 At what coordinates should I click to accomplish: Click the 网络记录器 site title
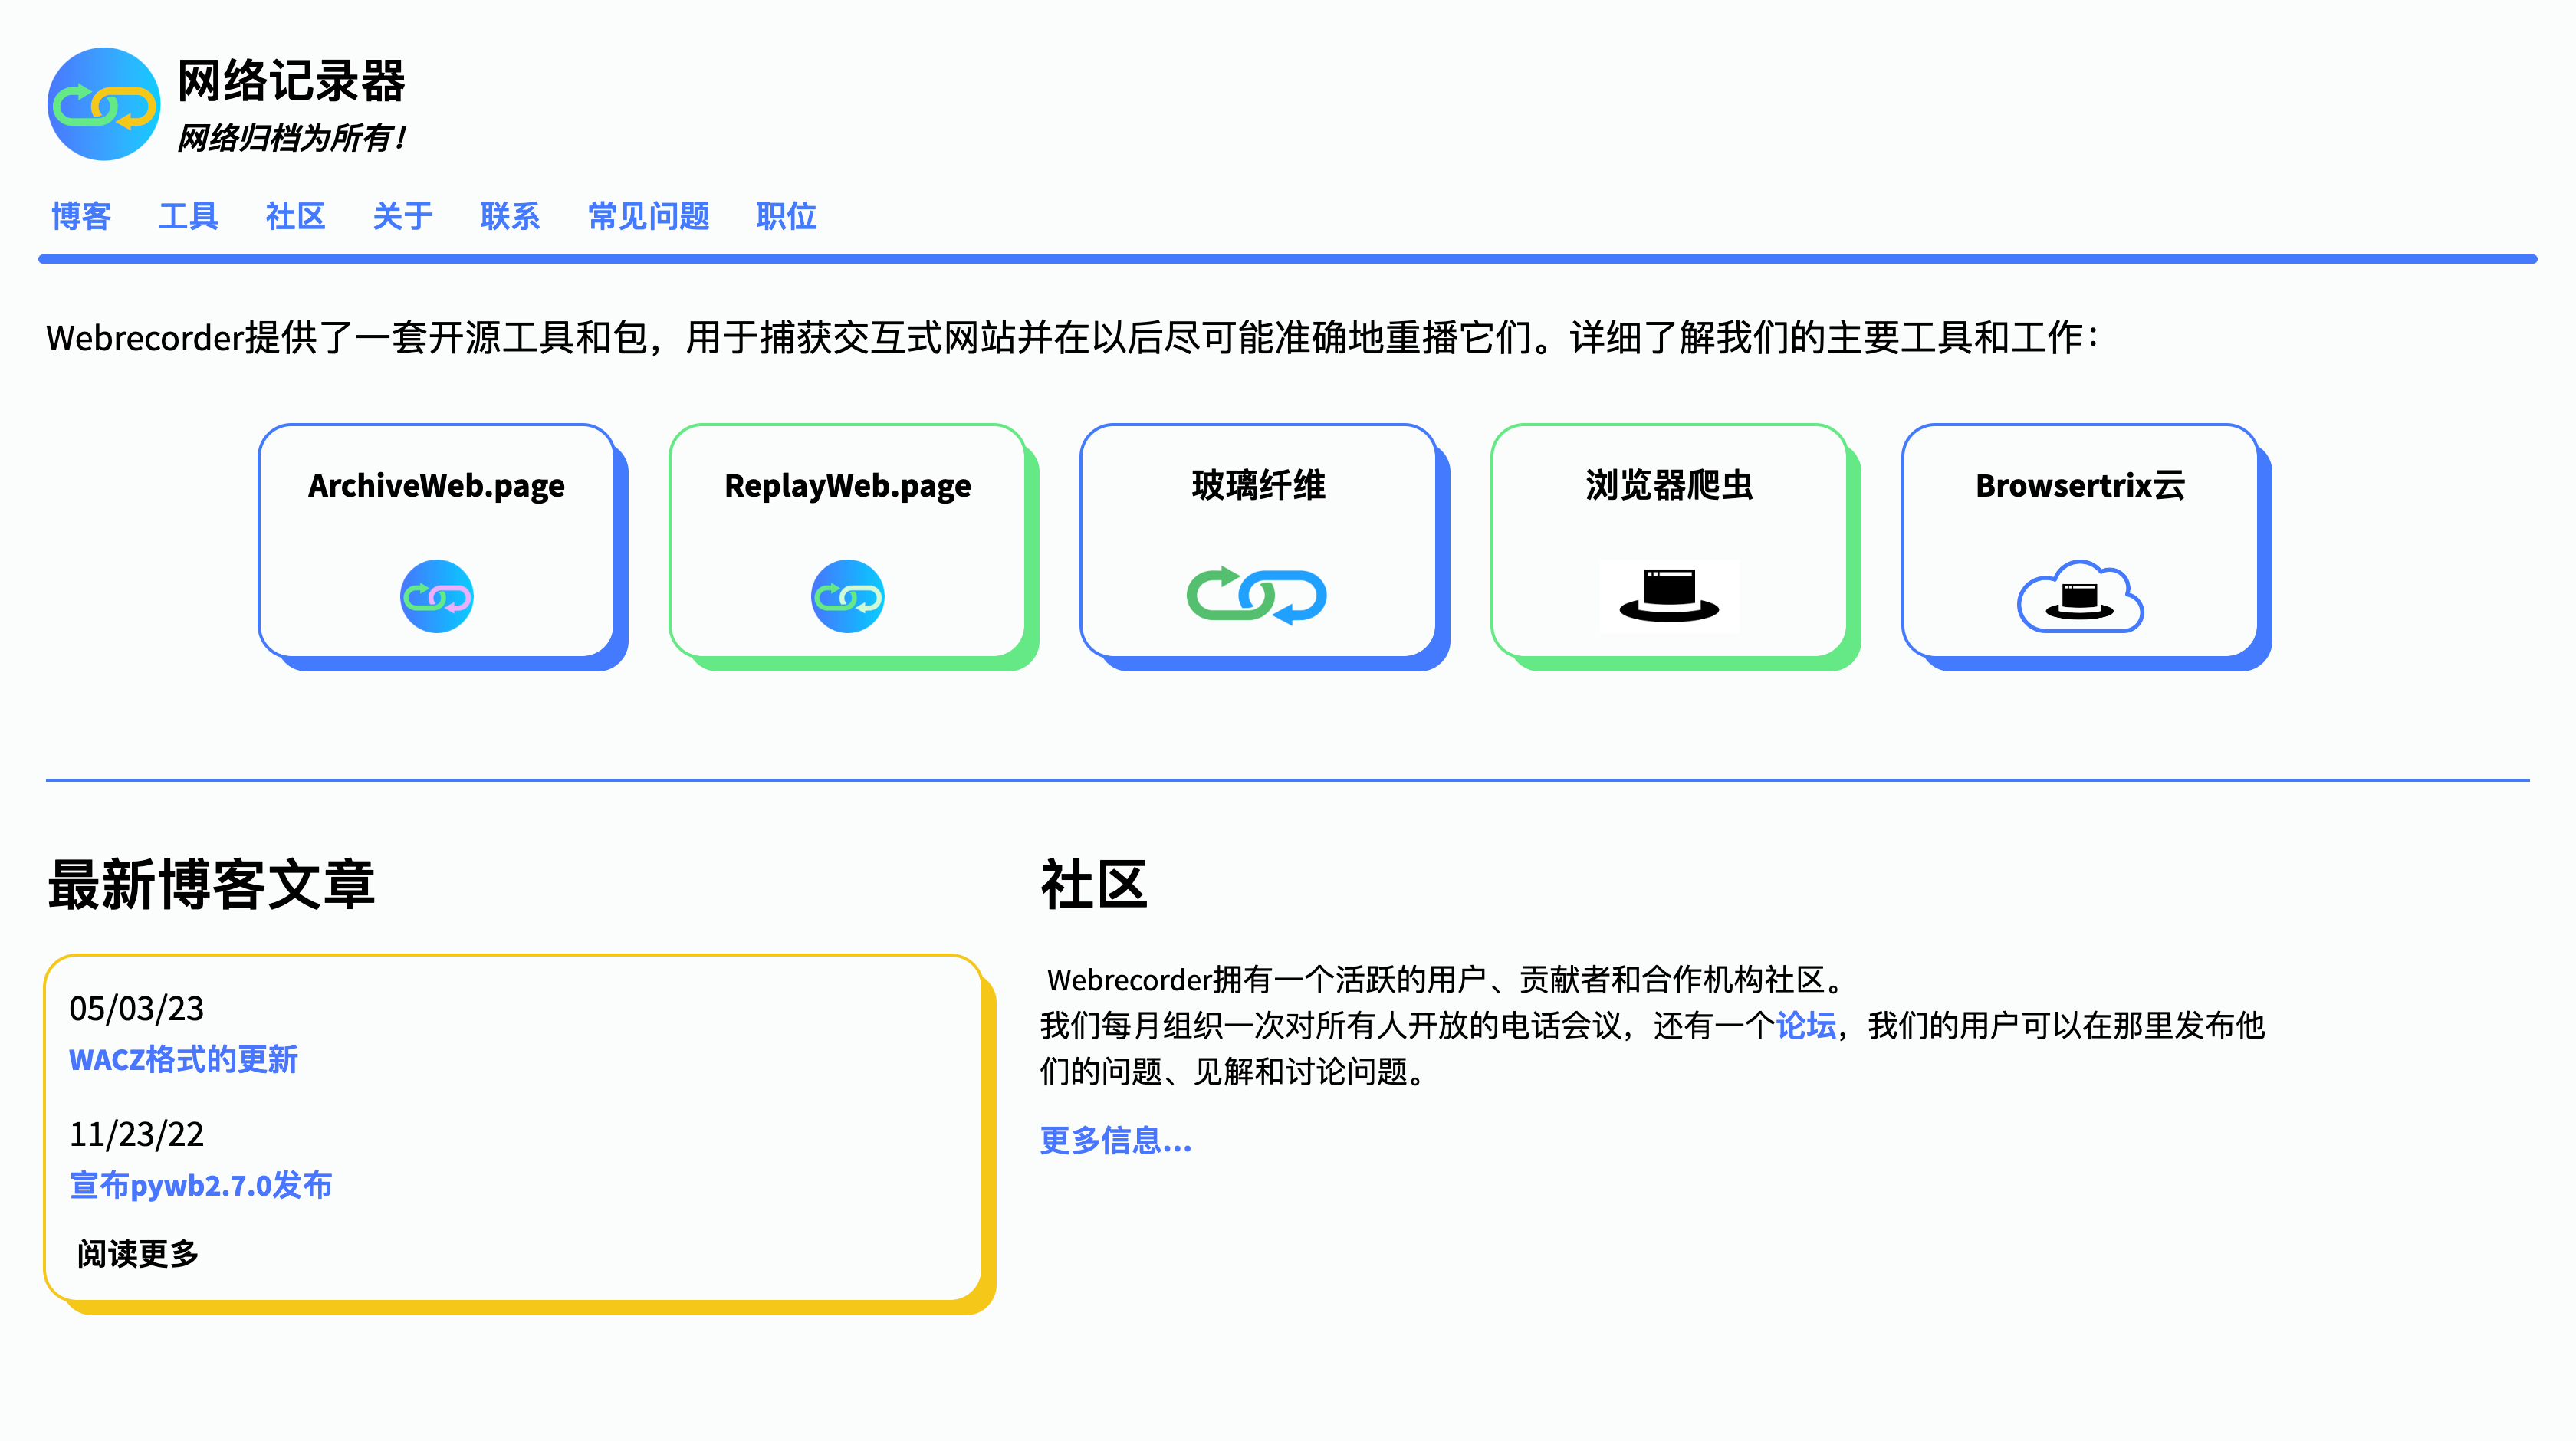click(291, 81)
